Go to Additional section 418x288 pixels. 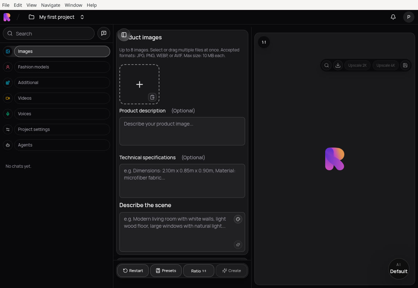tap(62, 83)
